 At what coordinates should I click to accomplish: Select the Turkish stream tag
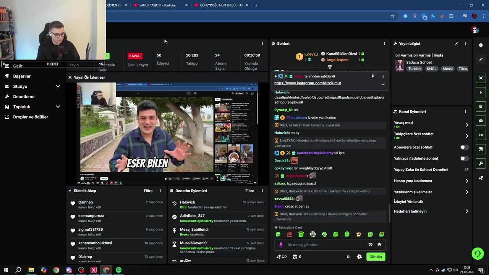click(x=414, y=69)
